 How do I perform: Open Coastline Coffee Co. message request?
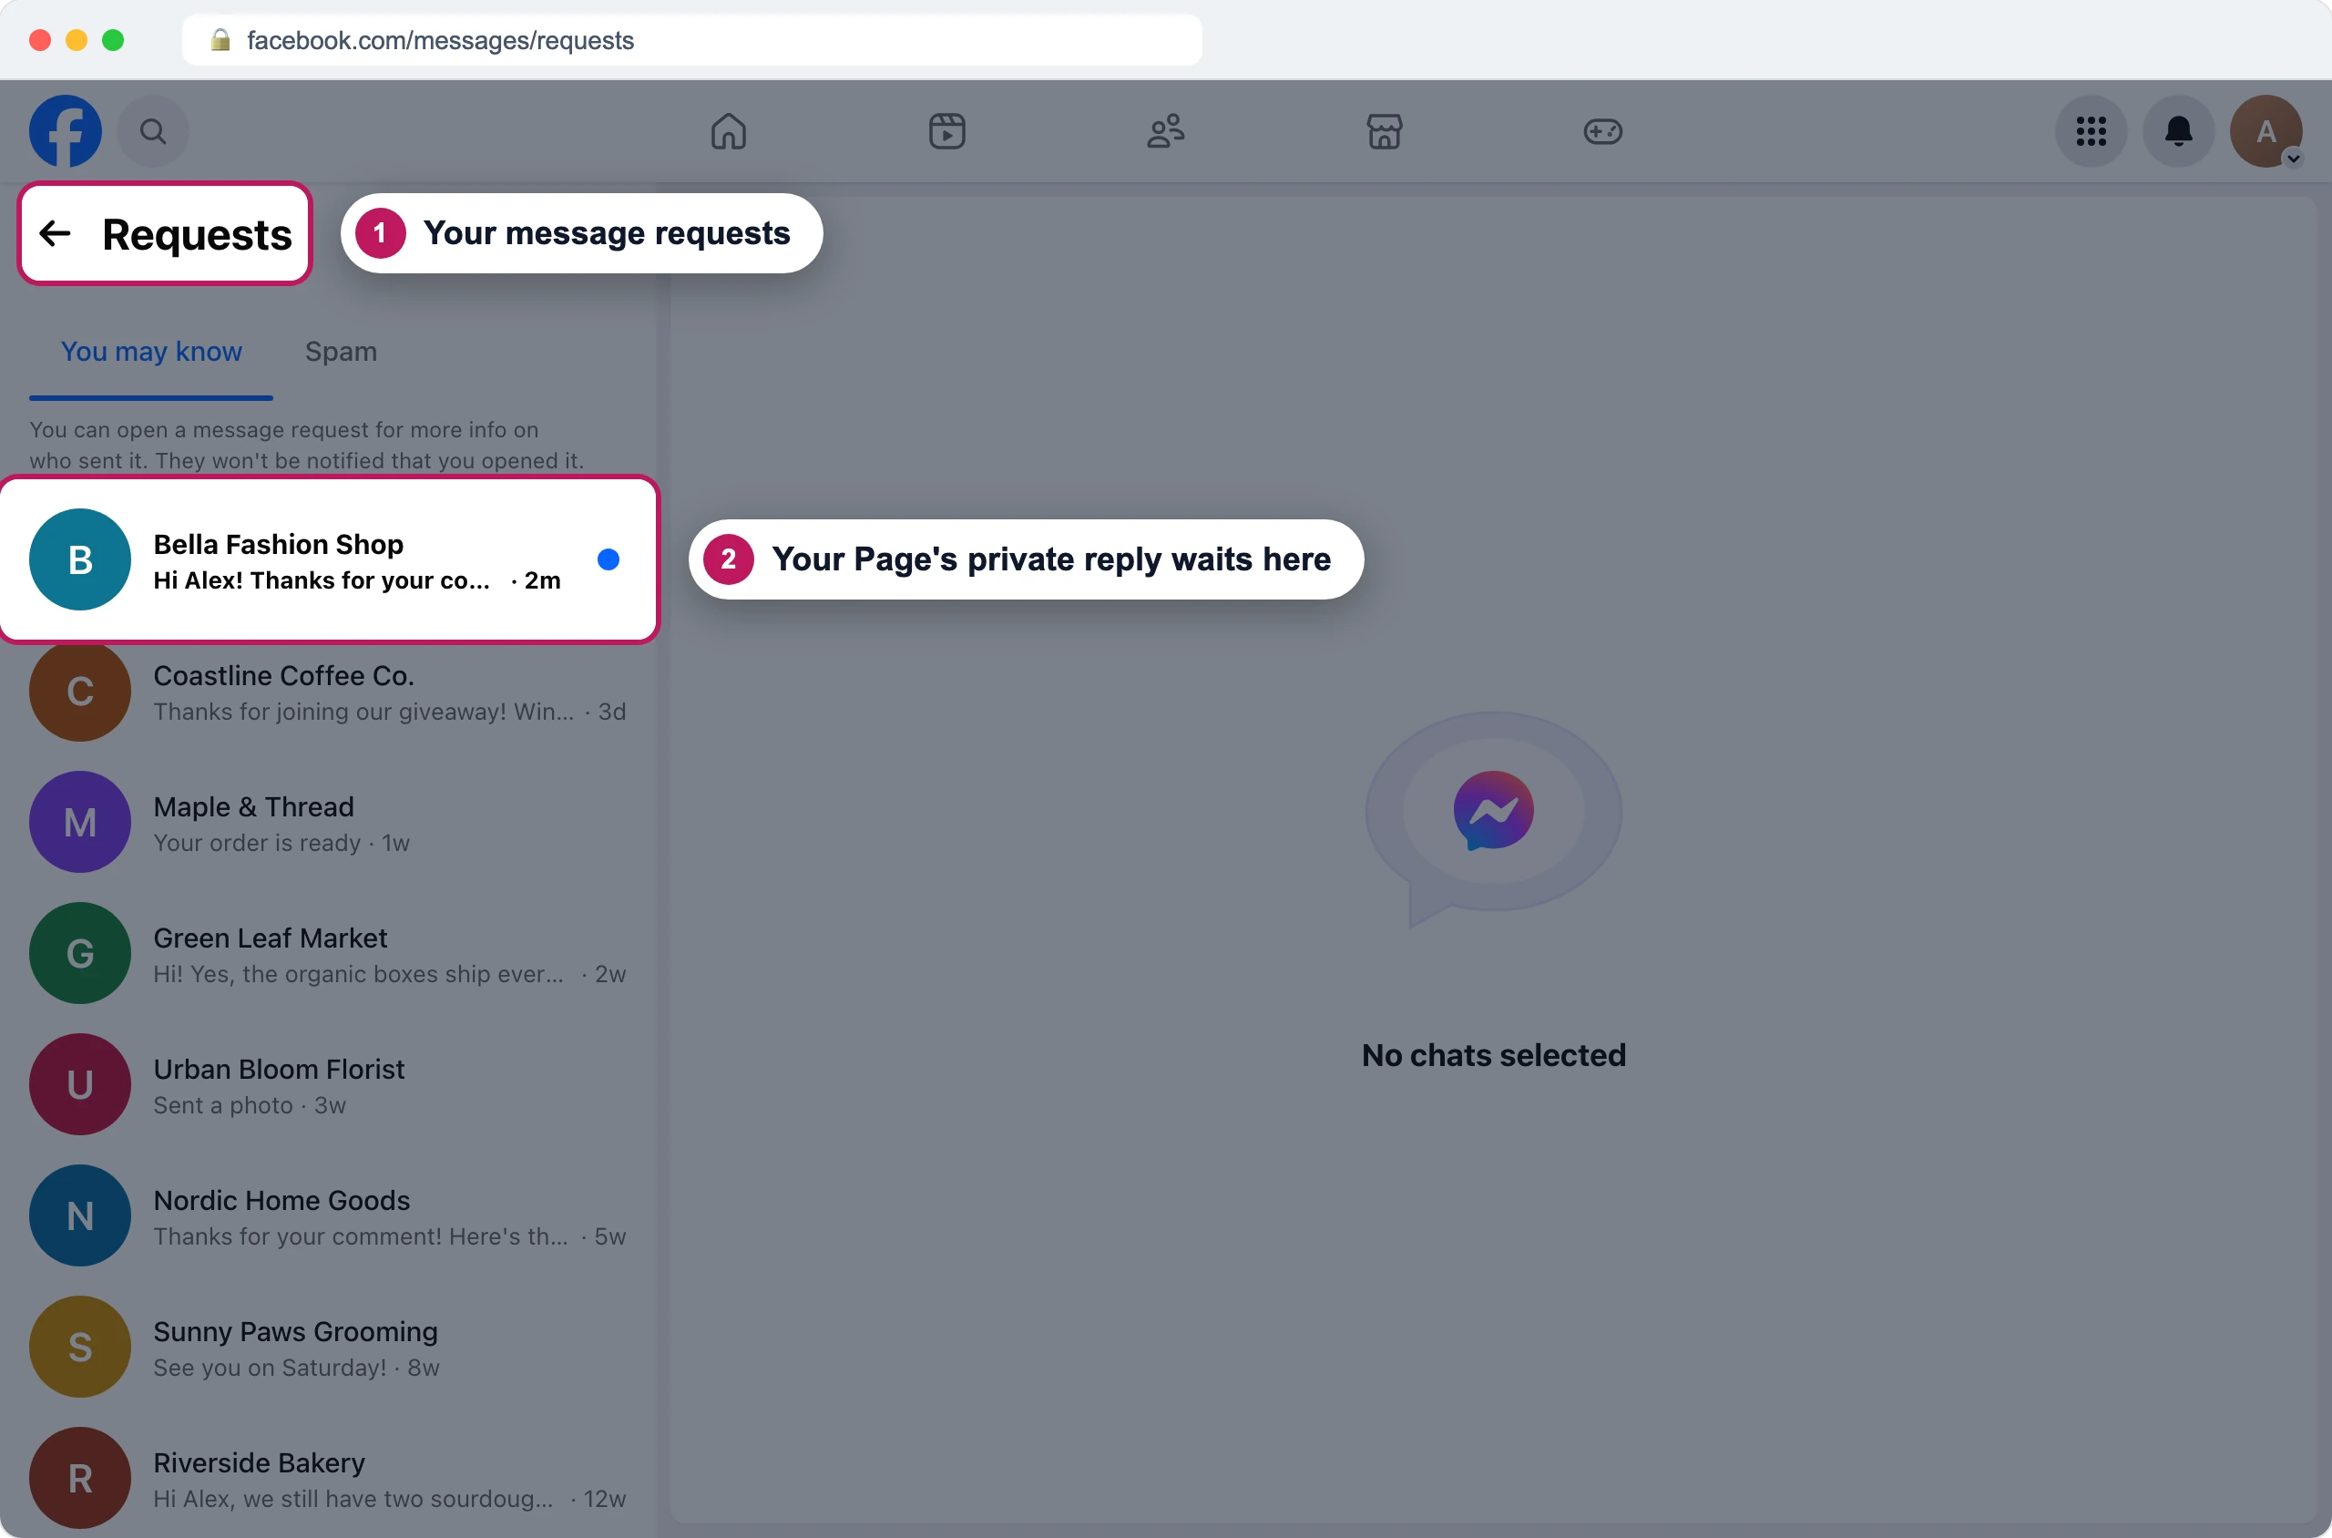330,692
